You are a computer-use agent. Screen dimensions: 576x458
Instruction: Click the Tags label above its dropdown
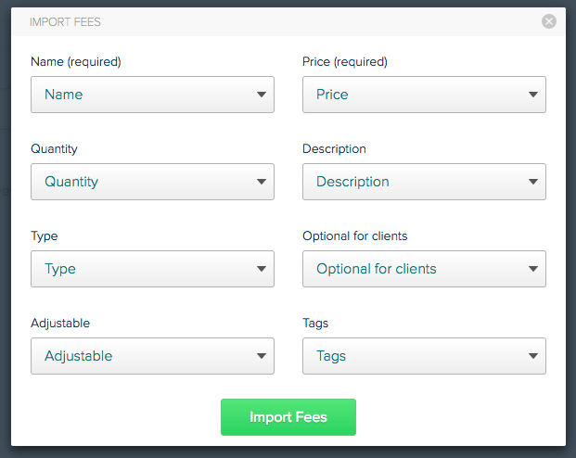315,324
